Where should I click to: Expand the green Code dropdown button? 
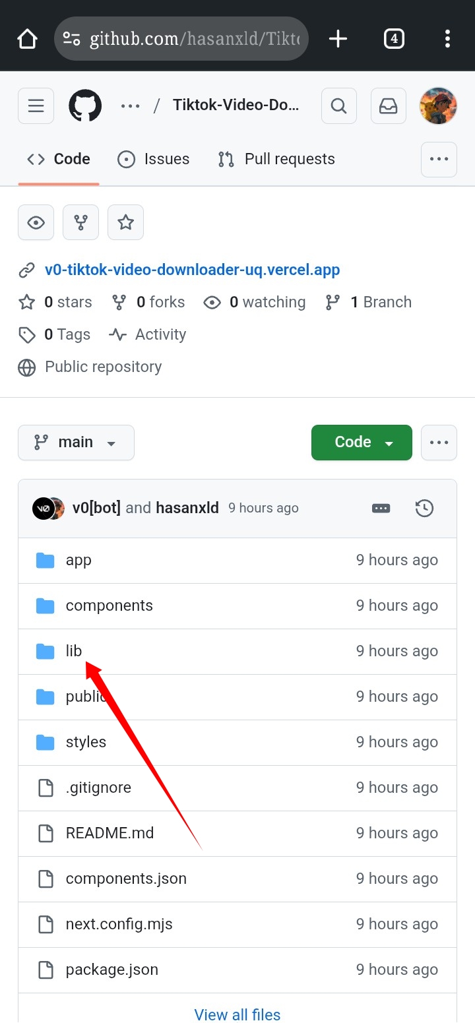point(362,442)
